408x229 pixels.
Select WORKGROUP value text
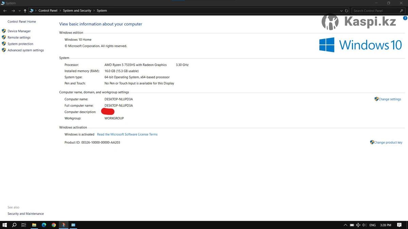(x=114, y=118)
